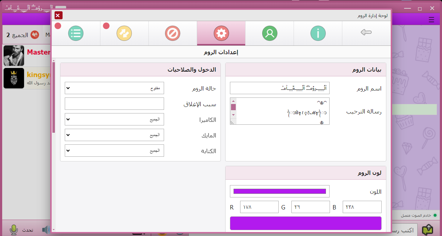This screenshot has width=442, height=236.
Task: Click the red heart group icon next to الجميع
Action: coord(35,35)
